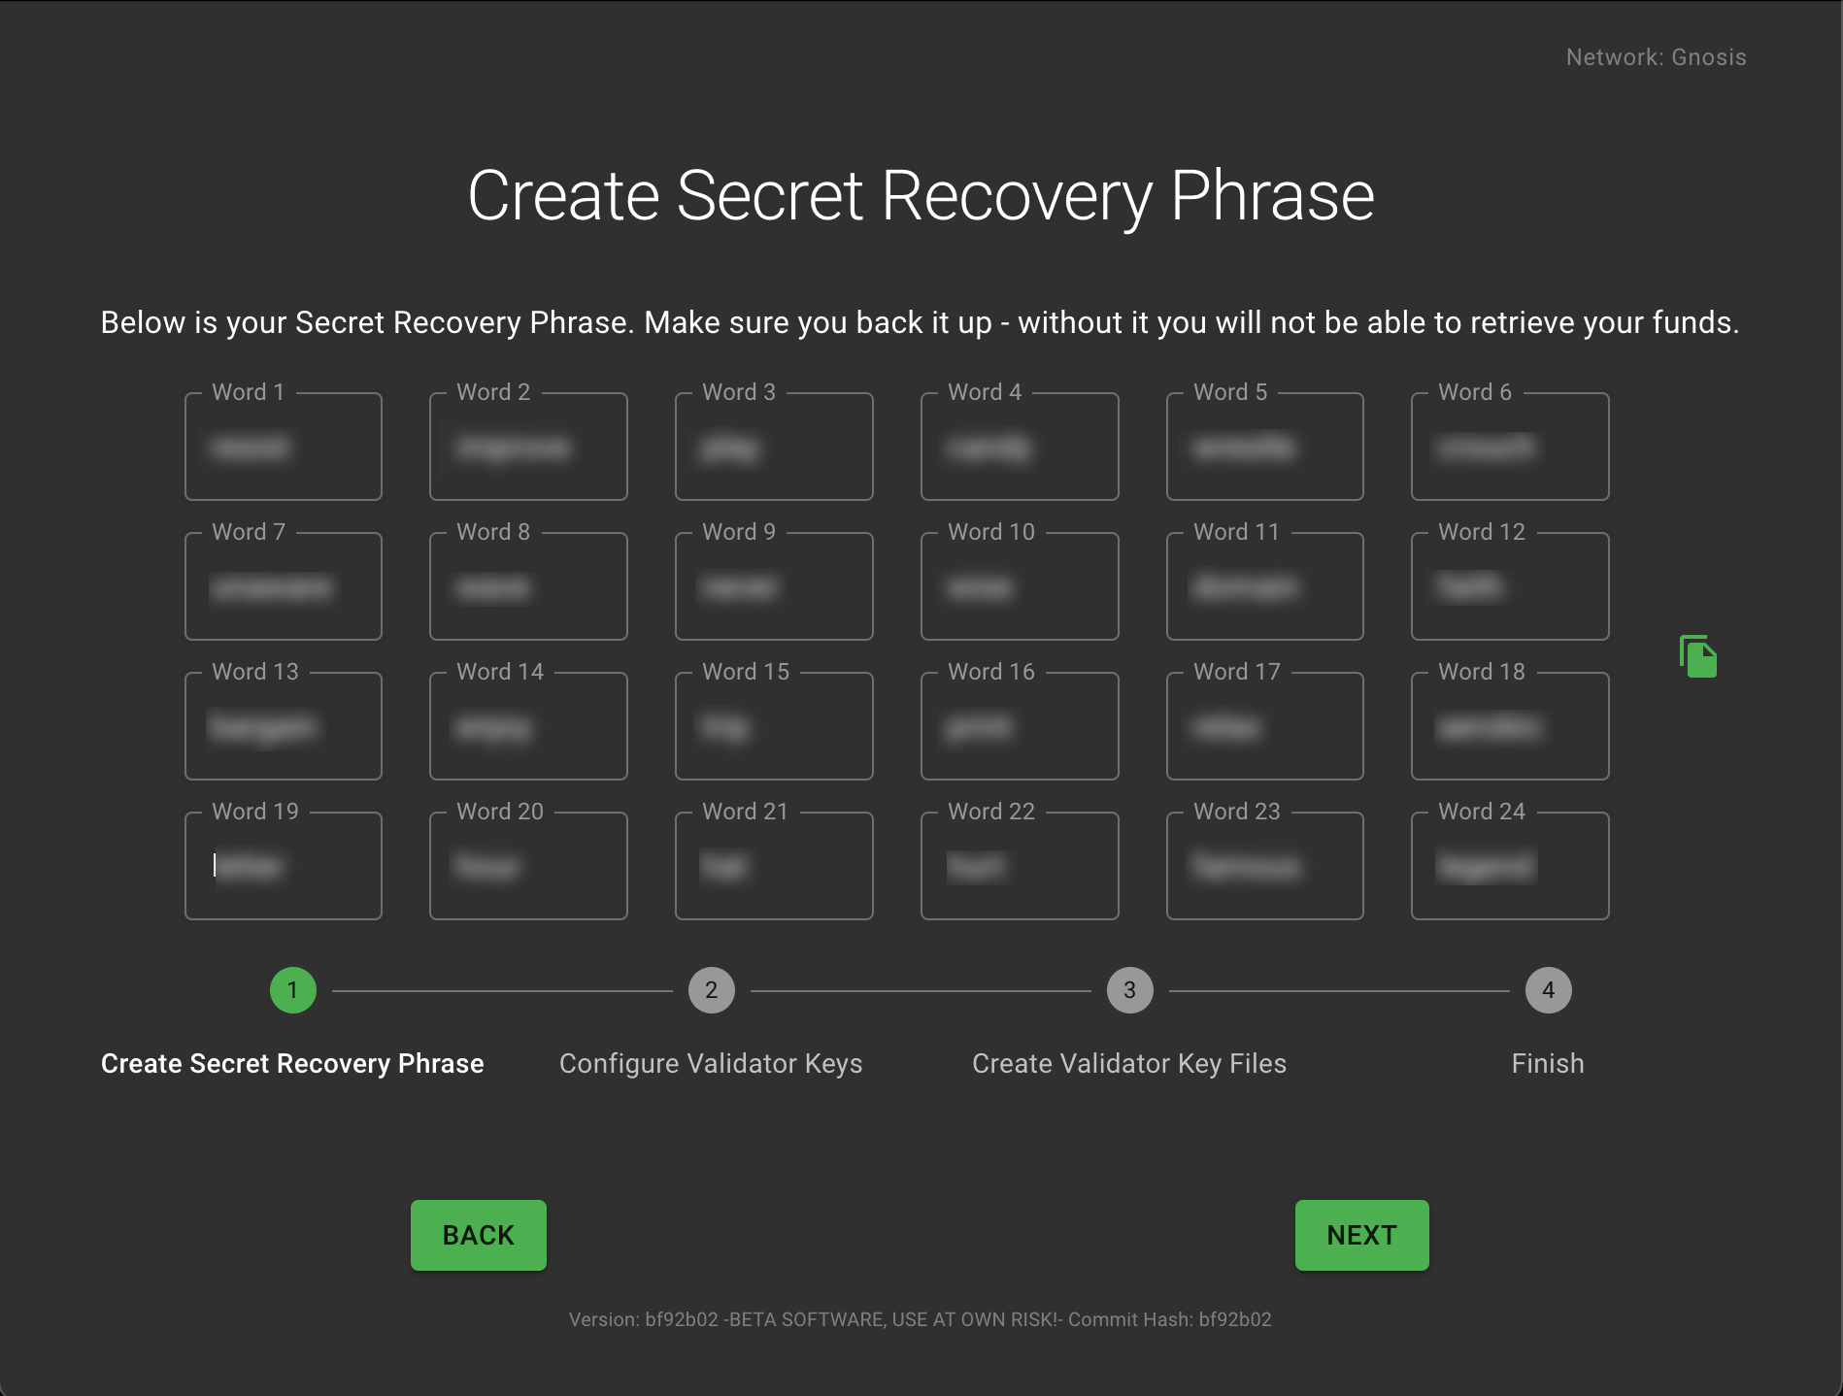
Task: Click the Configure Validator Keys step label
Action: pyautogui.click(x=711, y=1064)
